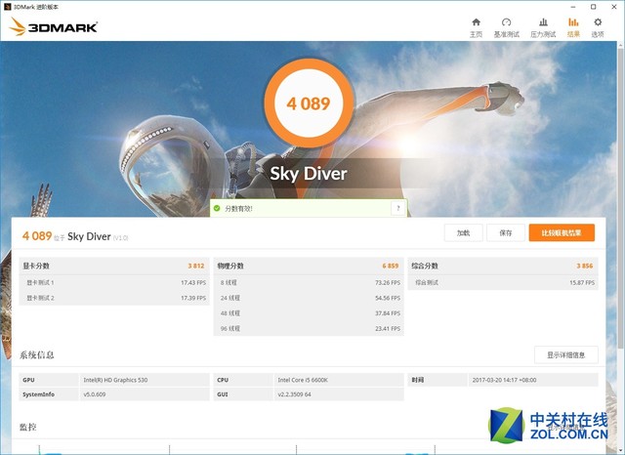Select the 显卡测试 2 row 17.39 FPS
625x455 pixels.
pos(114,298)
